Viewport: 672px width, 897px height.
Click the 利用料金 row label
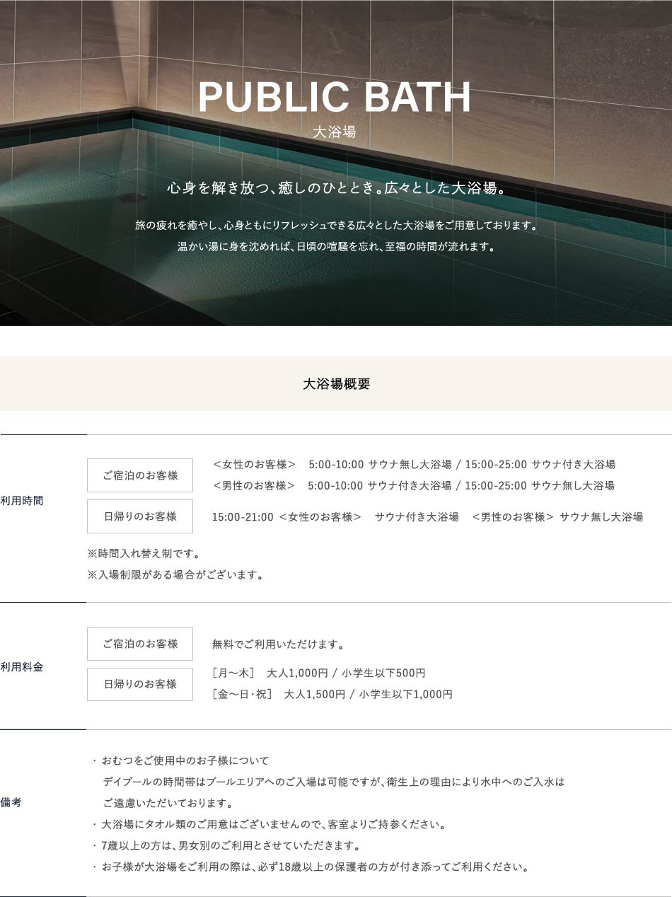click(22, 667)
